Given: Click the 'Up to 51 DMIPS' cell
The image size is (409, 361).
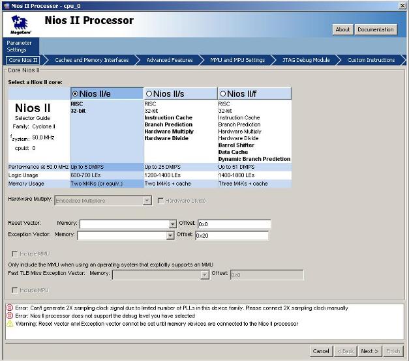Looking at the screenshot, I should tap(255, 167).
